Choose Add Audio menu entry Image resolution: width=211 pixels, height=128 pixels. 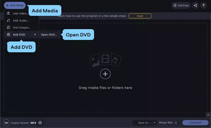pos(21,20)
